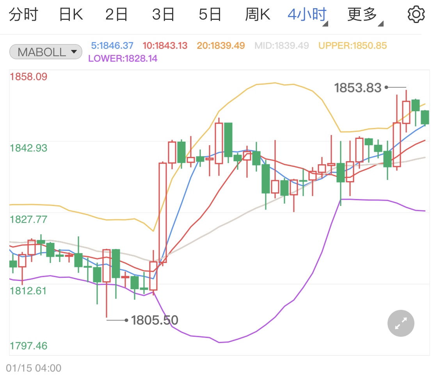The height and width of the screenshot is (375, 439).
Task: Click the UPPER:1850.85 label
Action: click(352, 45)
